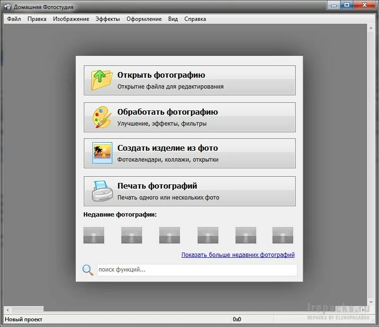Open the second recent photo thumbnail
Viewport: 379px width, 327px height.
tap(132, 235)
